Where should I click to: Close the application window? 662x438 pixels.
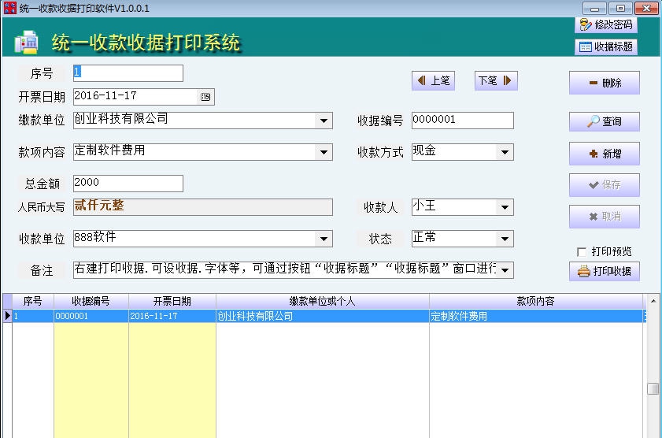click(x=646, y=9)
